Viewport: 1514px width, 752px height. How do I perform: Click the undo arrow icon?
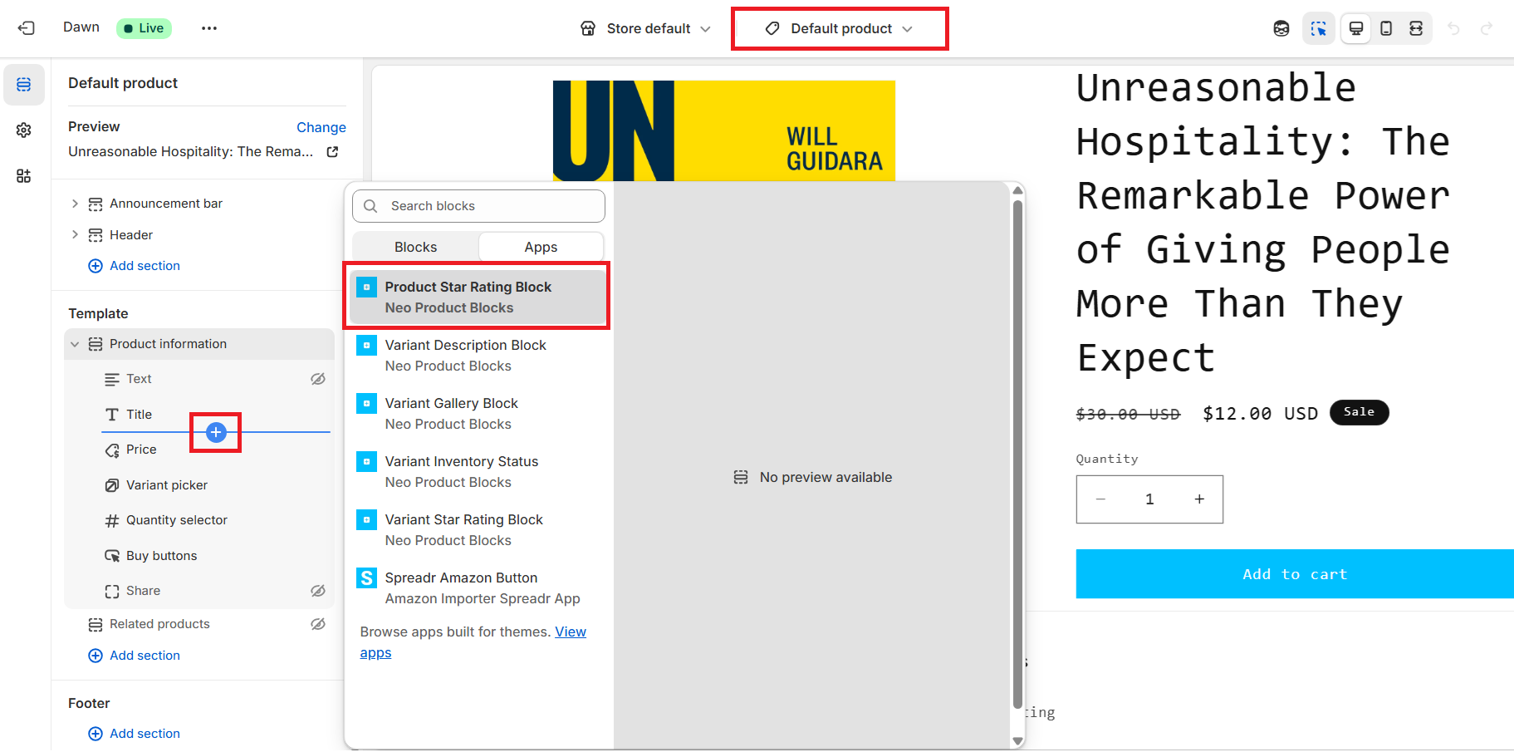coord(1453,28)
